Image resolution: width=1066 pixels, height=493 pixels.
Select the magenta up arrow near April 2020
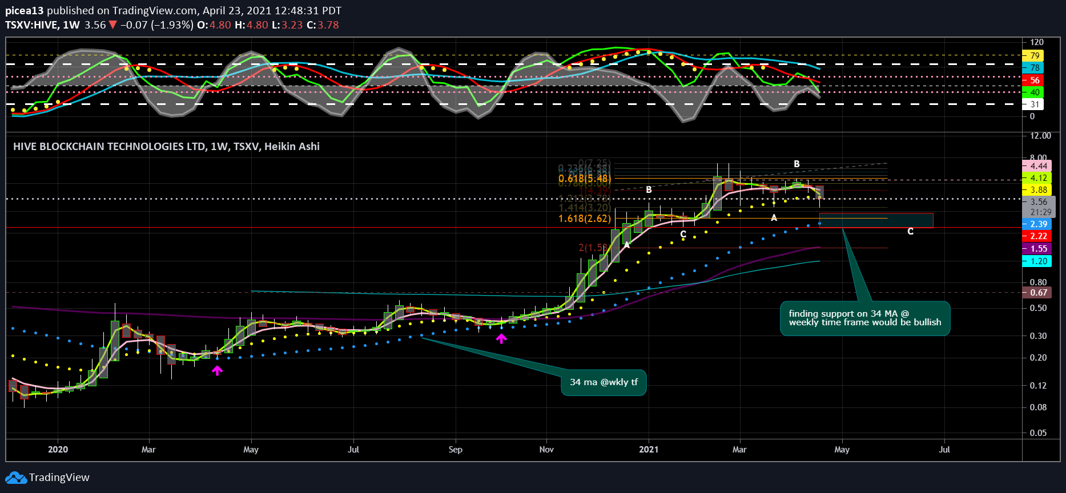(x=217, y=370)
